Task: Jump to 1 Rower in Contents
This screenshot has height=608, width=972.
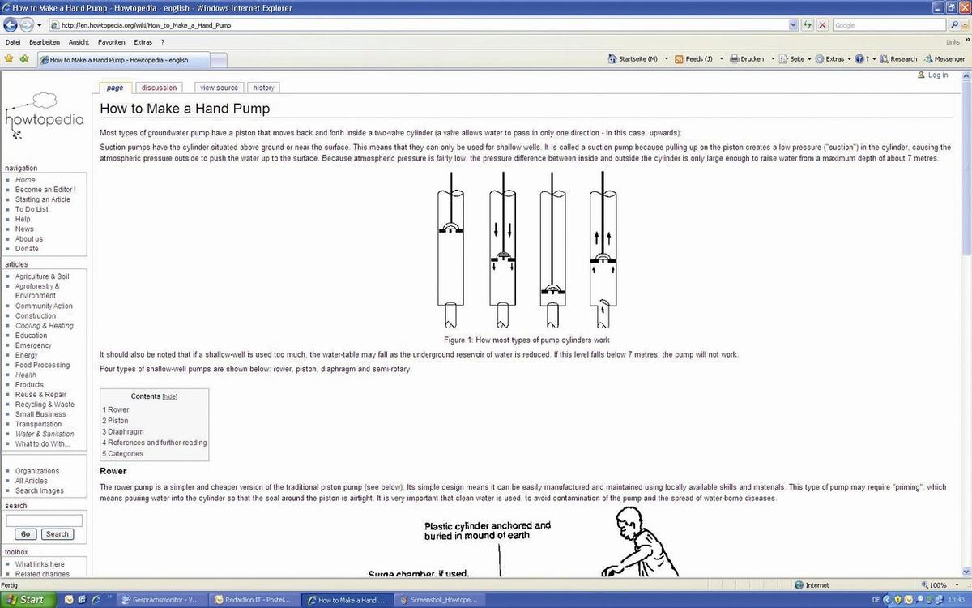Action: pyautogui.click(x=116, y=409)
